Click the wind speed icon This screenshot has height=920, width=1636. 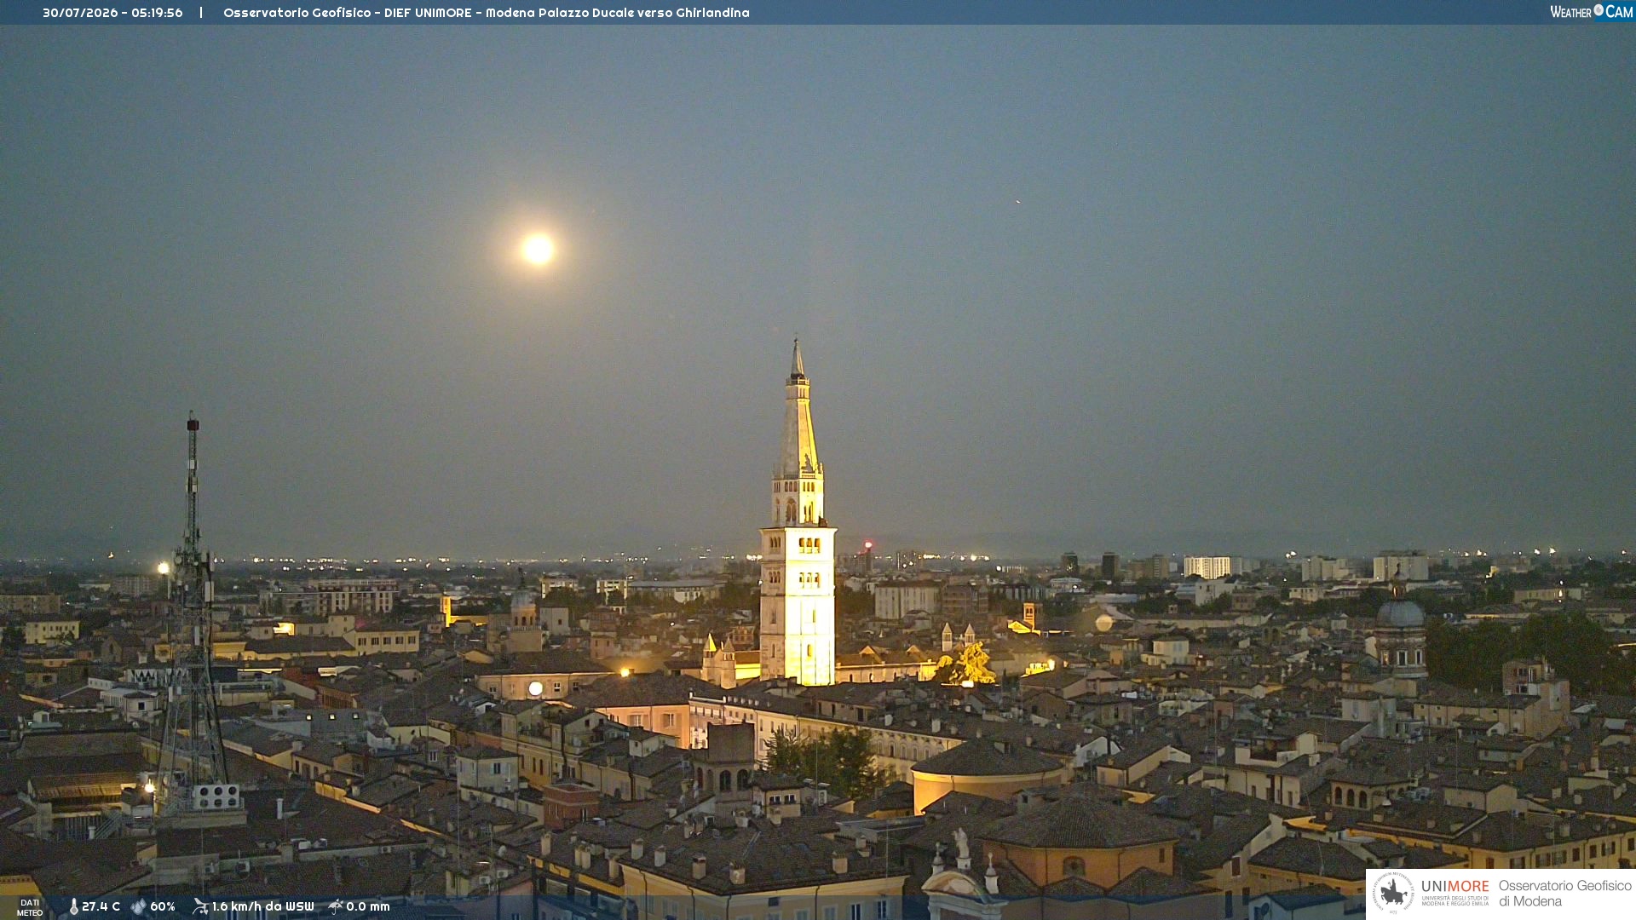(x=200, y=906)
